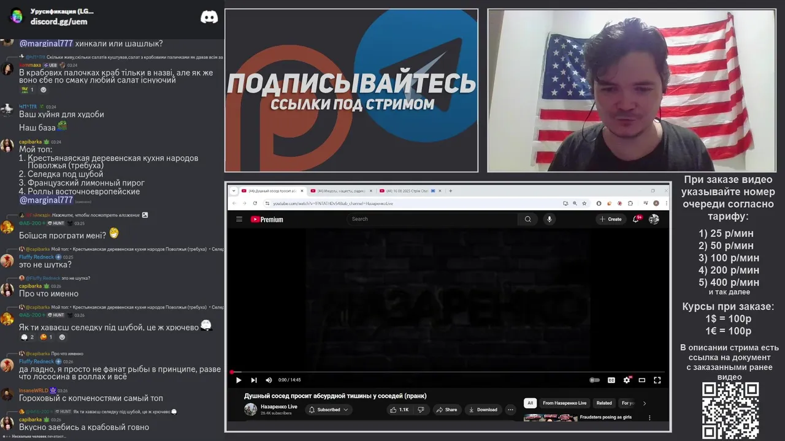Click the Урусификация server icon
The image size is (785, 441).
pos(16,16)
